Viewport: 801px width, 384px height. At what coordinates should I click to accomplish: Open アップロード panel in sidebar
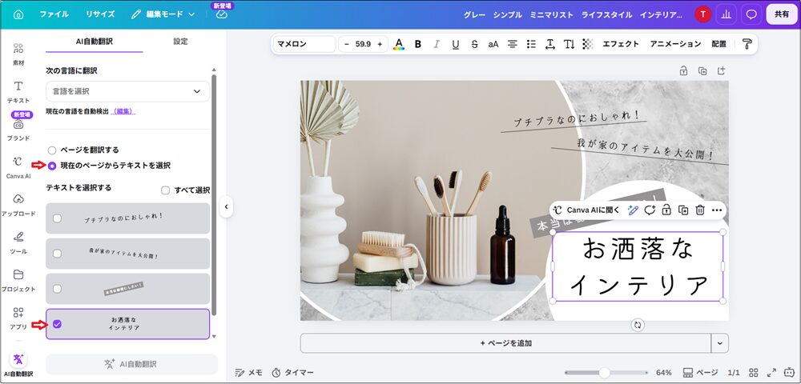pyautogui.click(x=18, y=205)
